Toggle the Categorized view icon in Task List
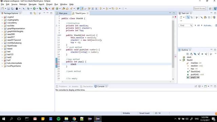 [188, 17]
